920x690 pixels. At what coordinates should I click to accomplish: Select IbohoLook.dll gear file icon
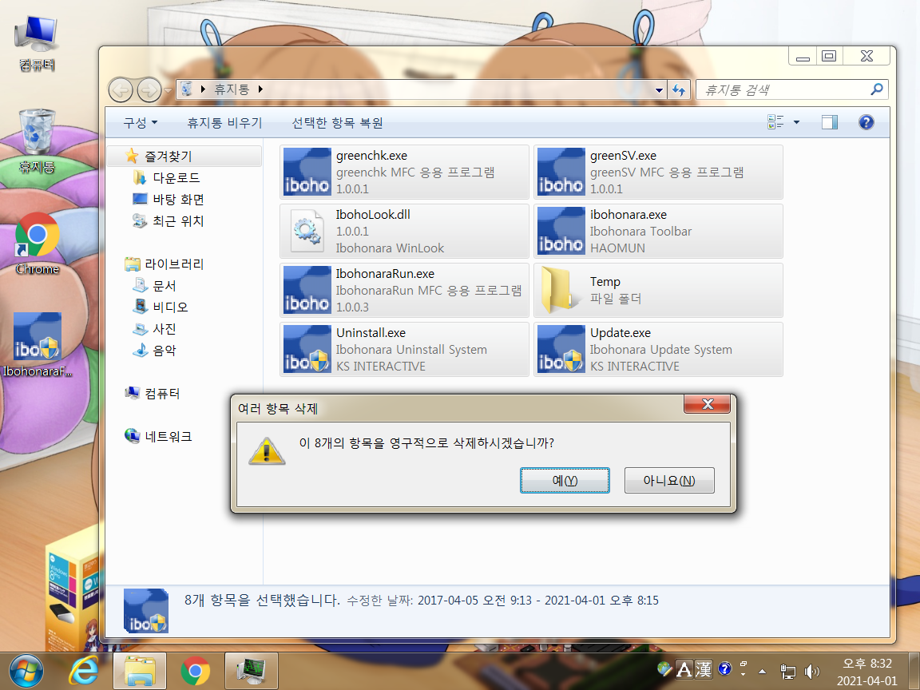(307, 231)
